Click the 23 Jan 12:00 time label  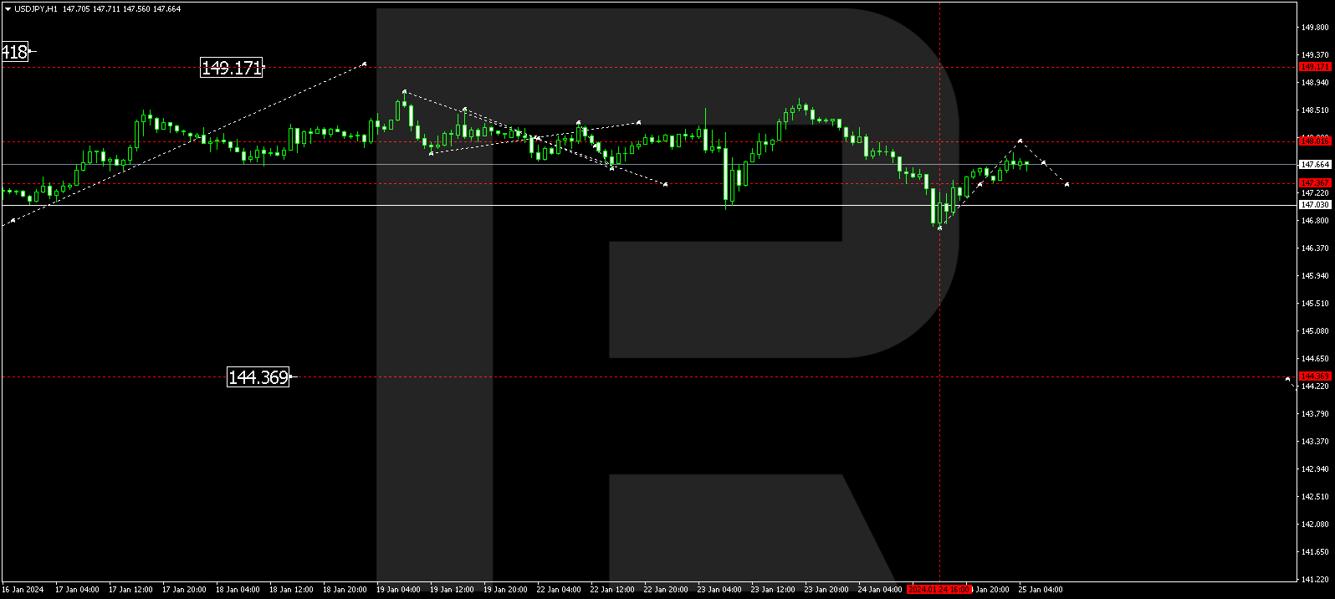coord(773,590)
